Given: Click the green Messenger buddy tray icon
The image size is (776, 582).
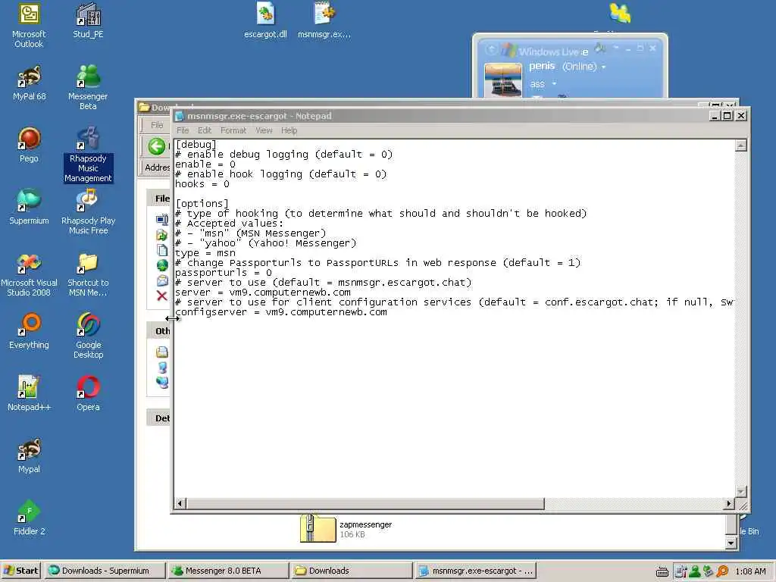Looking at the screenshot, I should click(x=695, y=571).
